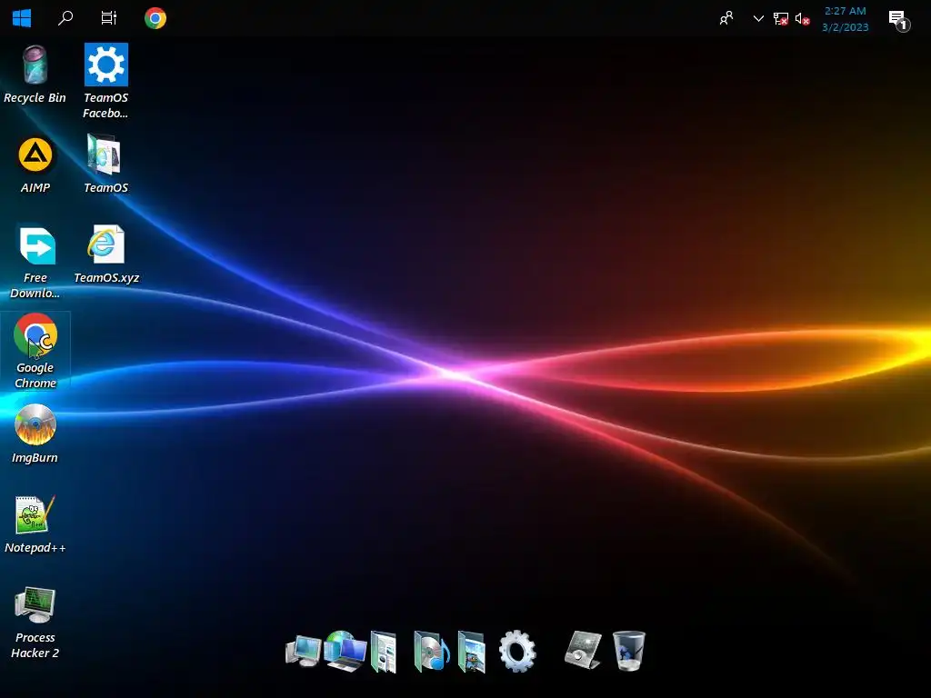Select the TeamOS Facebook shortcut icon
This screenshot has height=698, width=931.
pyautogui.click(x=105, y=81)
